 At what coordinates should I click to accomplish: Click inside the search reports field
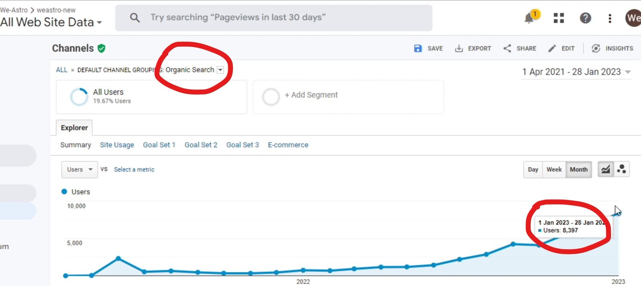coord(274,17)
